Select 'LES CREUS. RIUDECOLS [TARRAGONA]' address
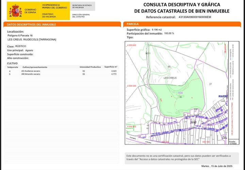This screenshot has width=245, height=170. click(32, 39)
